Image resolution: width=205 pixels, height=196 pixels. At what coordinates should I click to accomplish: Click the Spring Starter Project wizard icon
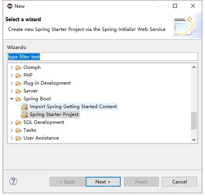click(x=25, y=114)
